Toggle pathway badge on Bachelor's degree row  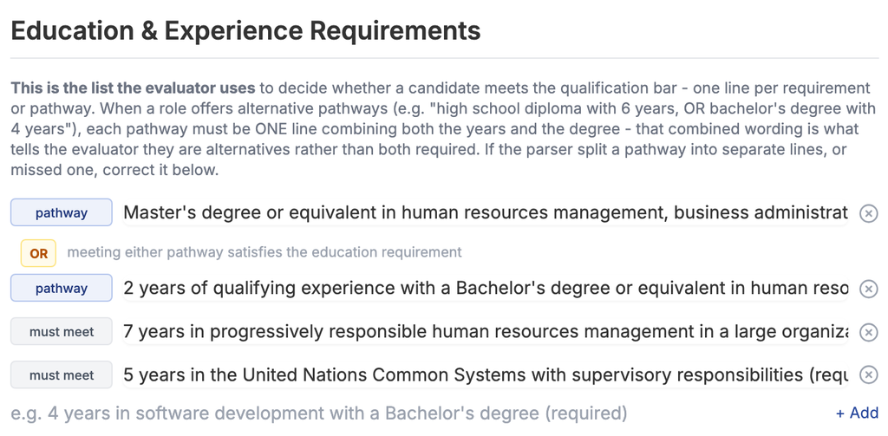pyautogui.click(x=62, y=289)
